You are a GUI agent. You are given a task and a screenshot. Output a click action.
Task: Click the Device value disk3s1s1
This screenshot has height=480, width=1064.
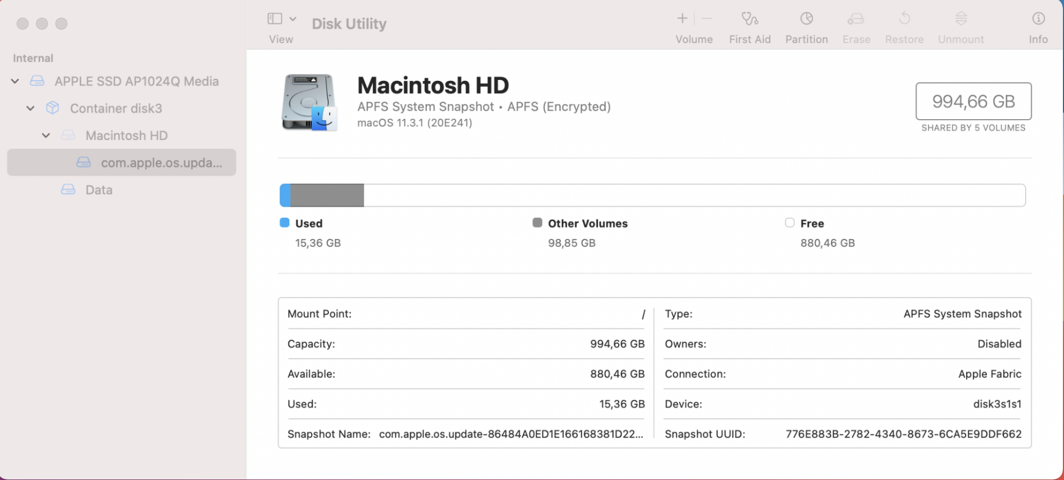click(997, 404)
